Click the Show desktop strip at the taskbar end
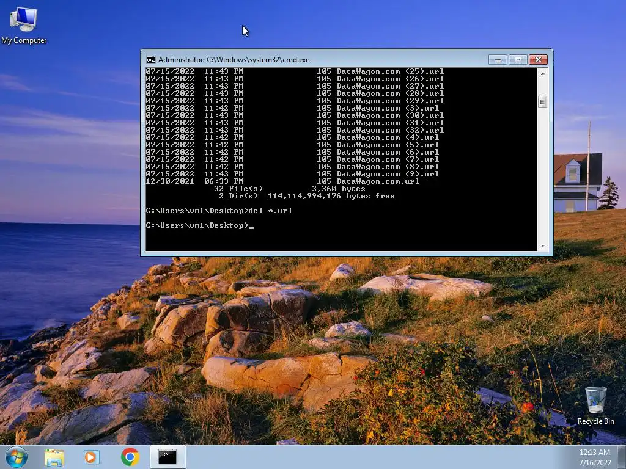Image resolution: width=626 pixels, height=469 pixels. (622, 457)
